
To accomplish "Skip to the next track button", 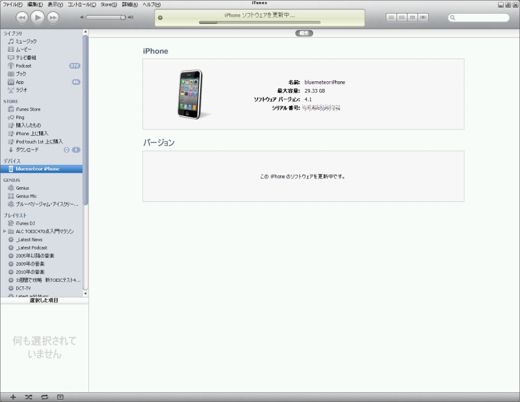I will point(53,18).
